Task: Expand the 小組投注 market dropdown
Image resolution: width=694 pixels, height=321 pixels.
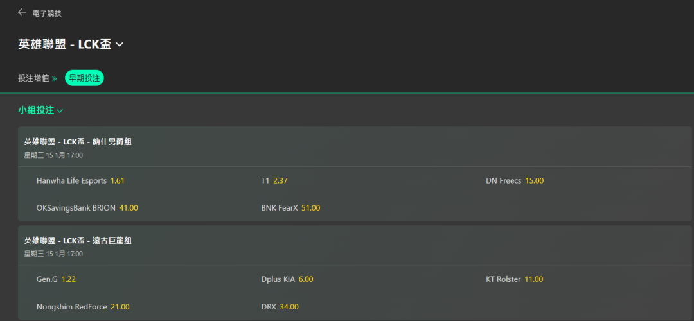Action: (60, 110)
